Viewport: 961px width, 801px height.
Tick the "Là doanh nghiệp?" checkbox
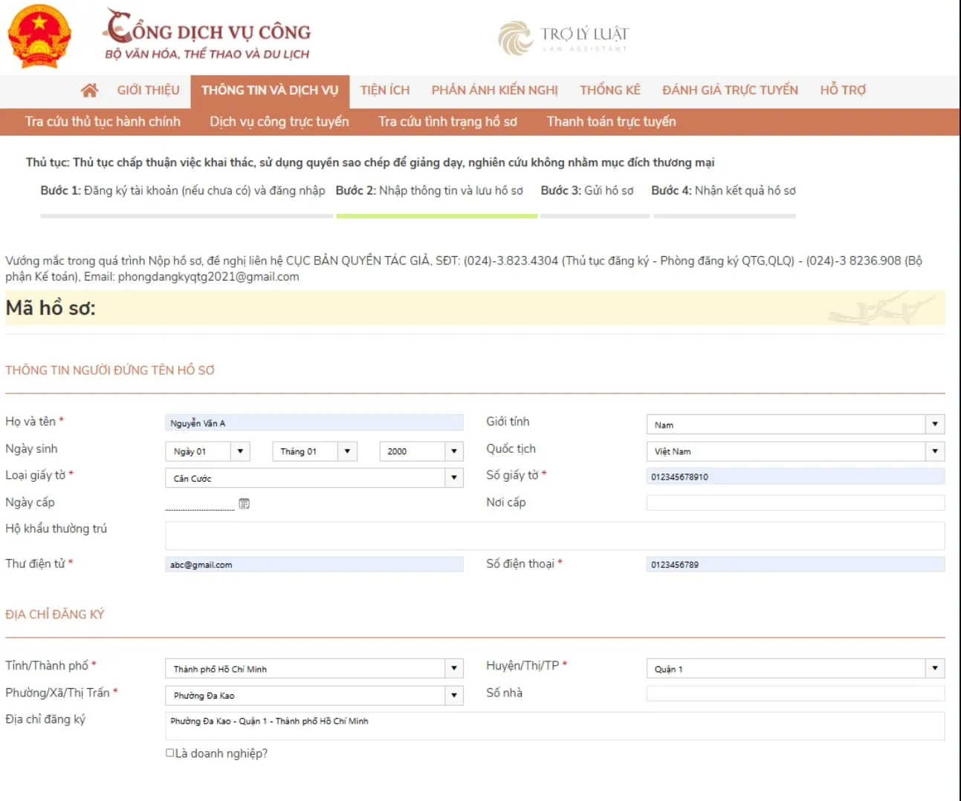click(x=170, y=753)
